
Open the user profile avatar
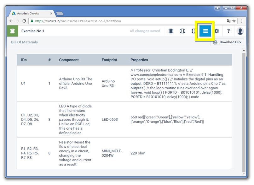click(240, 31)
